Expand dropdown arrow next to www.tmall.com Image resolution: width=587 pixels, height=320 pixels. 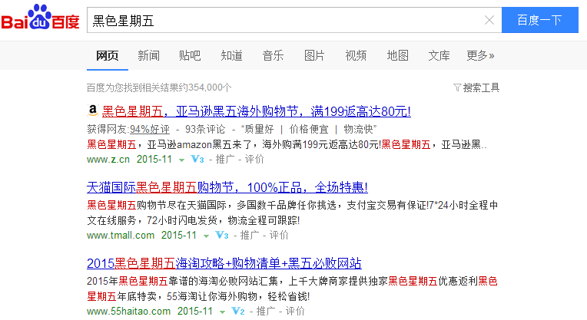click(x=206, y=236)
